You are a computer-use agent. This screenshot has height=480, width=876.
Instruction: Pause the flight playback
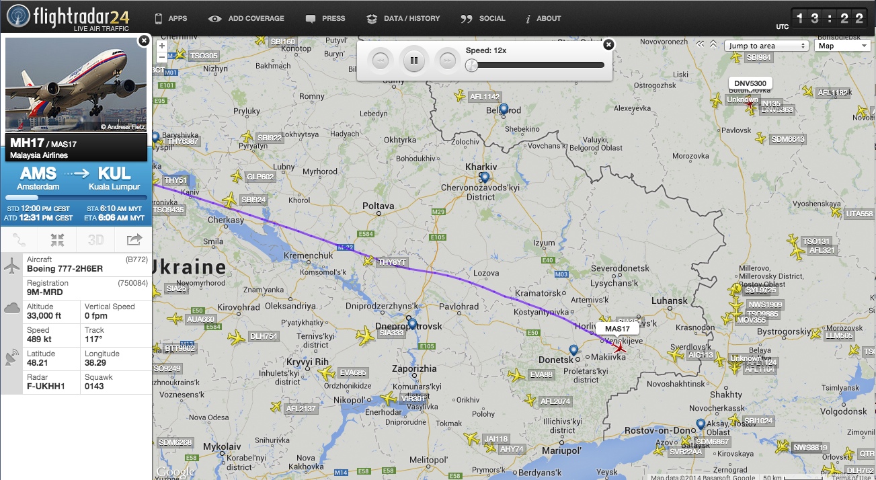414,61
